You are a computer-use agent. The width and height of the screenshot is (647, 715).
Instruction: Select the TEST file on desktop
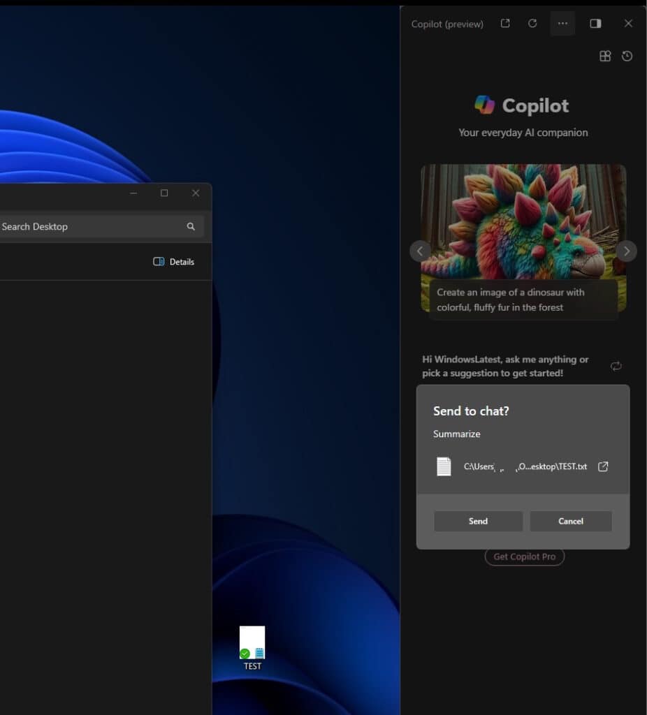coord(252,648)
